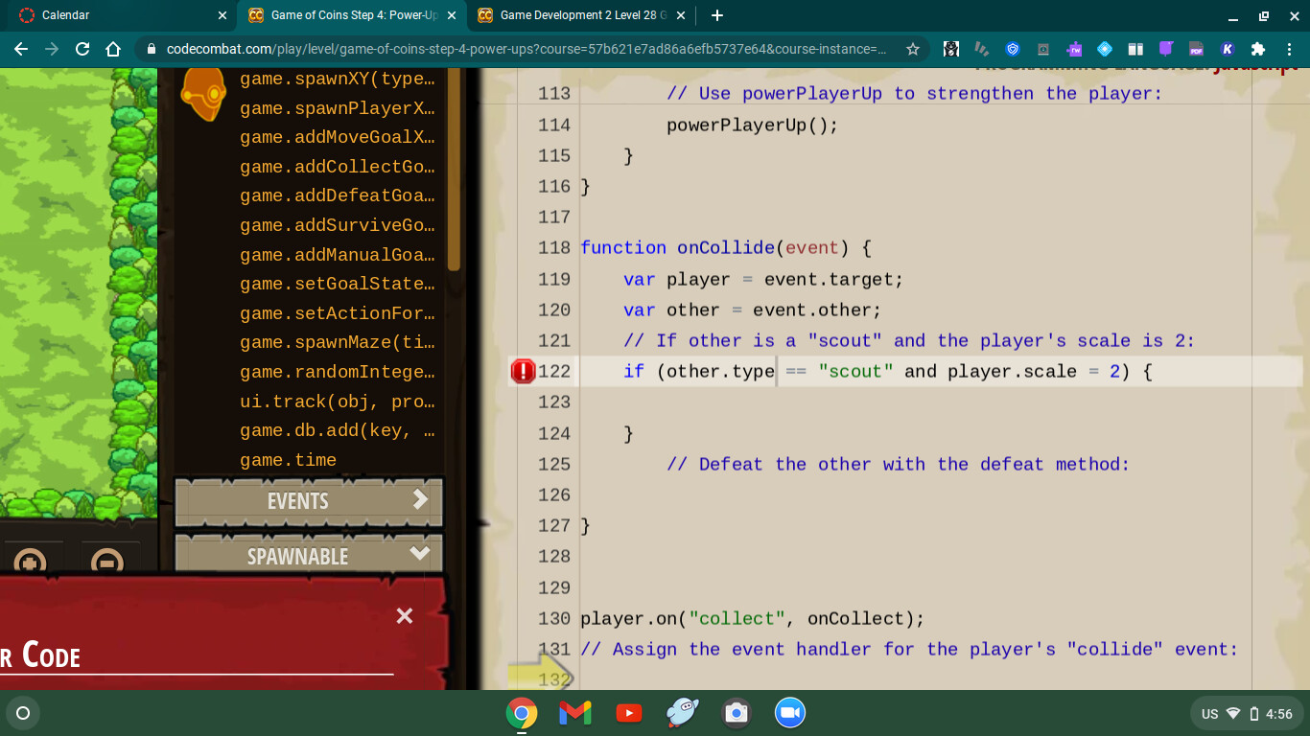Screen dimensions: 1310x736
Task: Click 'var other = event.other;' on line 120
Action: click(753, 310)
